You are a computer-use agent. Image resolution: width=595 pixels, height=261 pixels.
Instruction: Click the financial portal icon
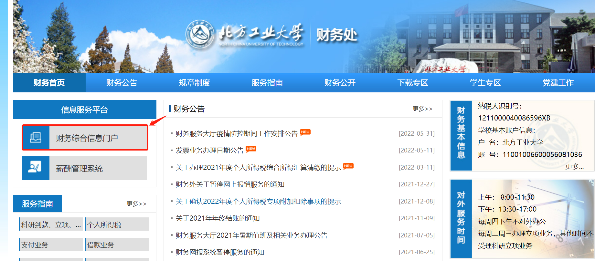(36, 138)
